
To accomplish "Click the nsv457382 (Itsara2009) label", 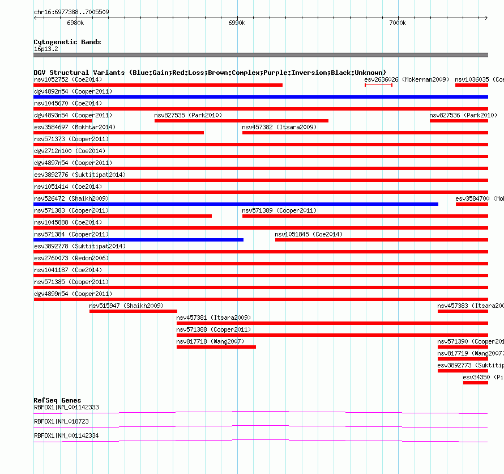I will [x=279, y=127].
